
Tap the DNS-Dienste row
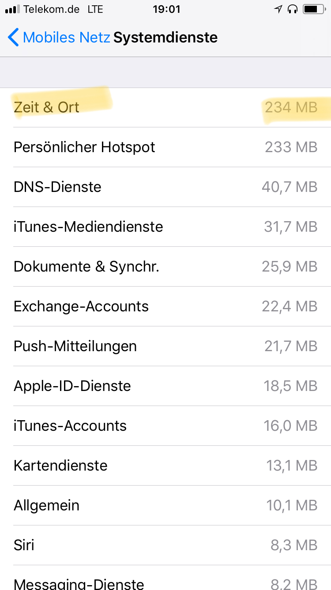tap(165, 187)
